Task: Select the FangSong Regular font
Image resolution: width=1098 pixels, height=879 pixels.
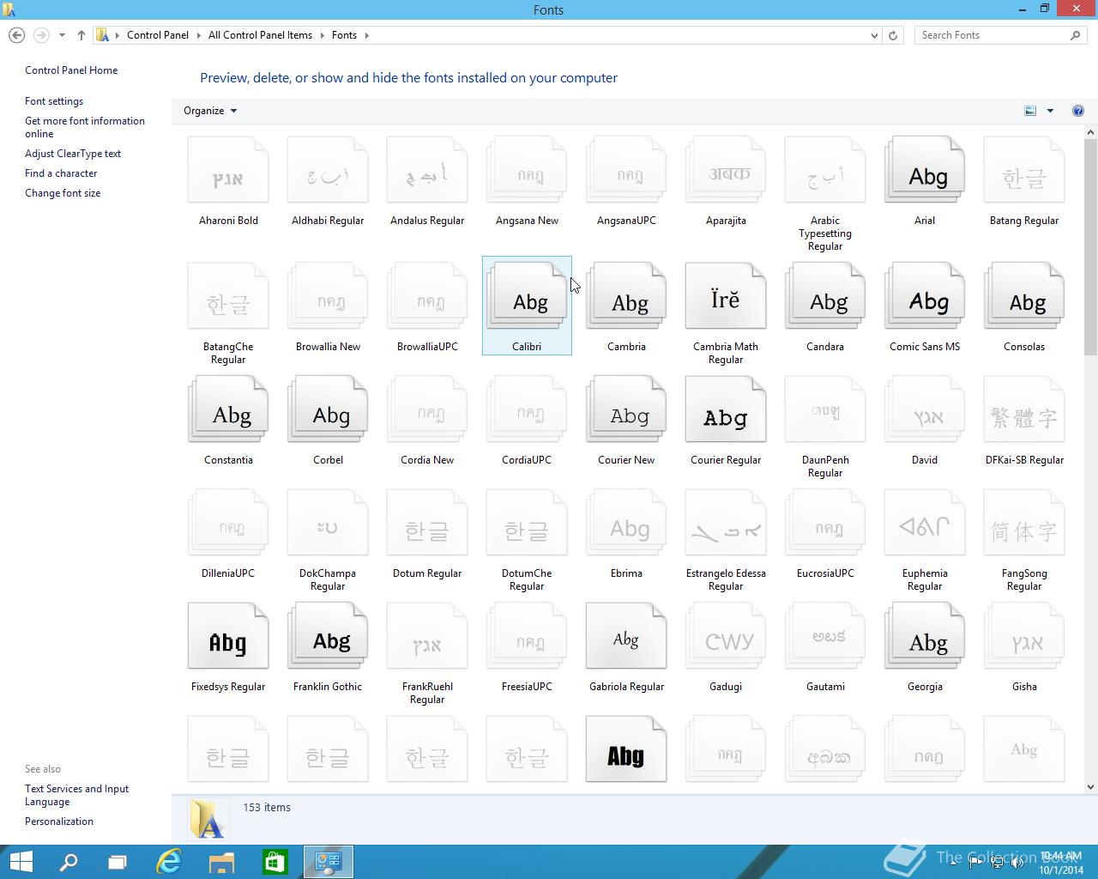Action: tap(1024, 524)
